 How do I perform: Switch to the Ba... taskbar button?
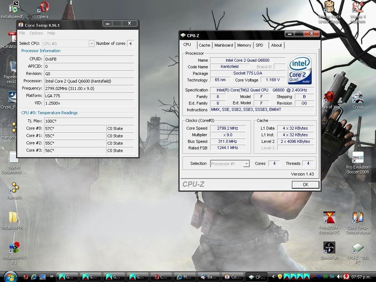[x=209, y=277]
